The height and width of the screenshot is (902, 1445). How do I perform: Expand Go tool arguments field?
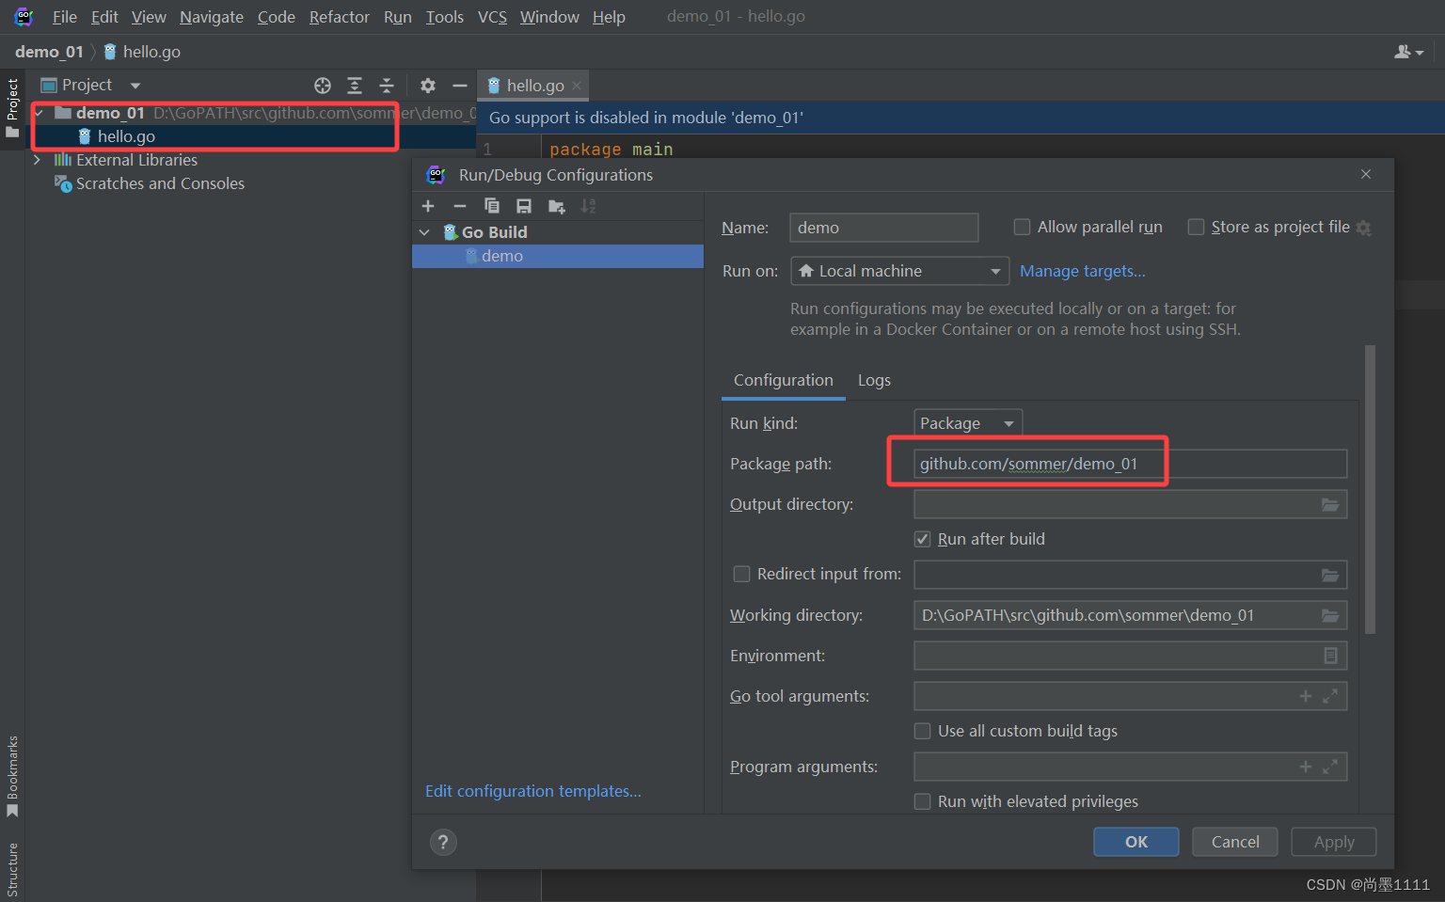[1330, 696]
